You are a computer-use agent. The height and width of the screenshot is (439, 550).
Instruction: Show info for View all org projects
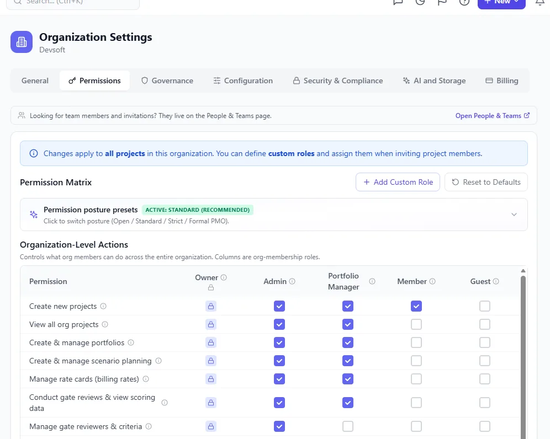tap(105, 324)
